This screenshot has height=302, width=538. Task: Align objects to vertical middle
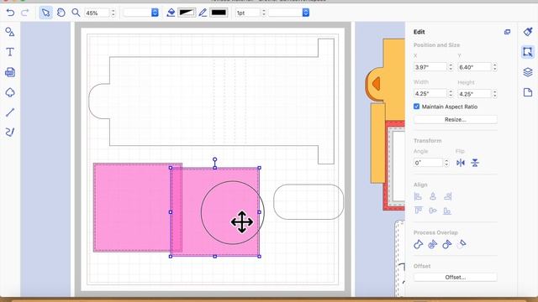(x=433, y=211)
